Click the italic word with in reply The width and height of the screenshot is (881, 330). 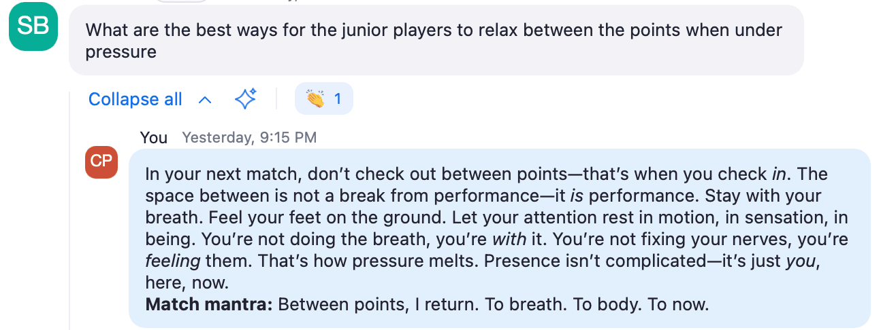(507, 239)
